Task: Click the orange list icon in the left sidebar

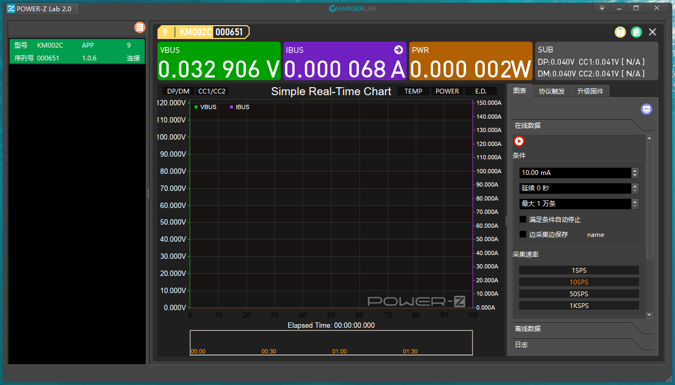Action: point(140,27)
